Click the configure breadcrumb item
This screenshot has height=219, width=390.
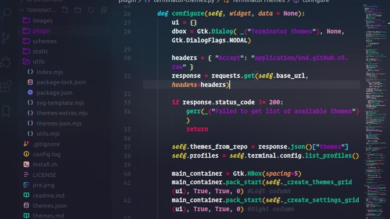click(316, 1)
